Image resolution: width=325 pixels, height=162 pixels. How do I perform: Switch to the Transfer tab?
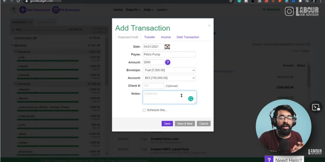[150, 37]
